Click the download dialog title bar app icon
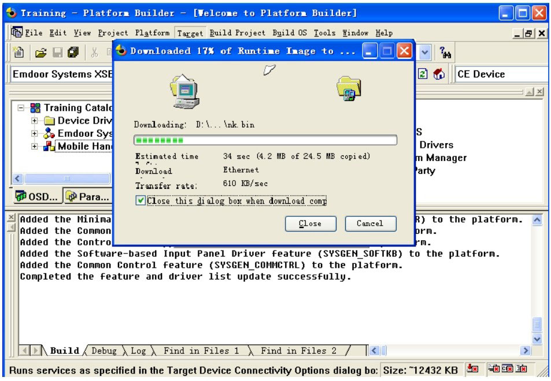Viewport: 551px width, 381px height. point(121,51)
